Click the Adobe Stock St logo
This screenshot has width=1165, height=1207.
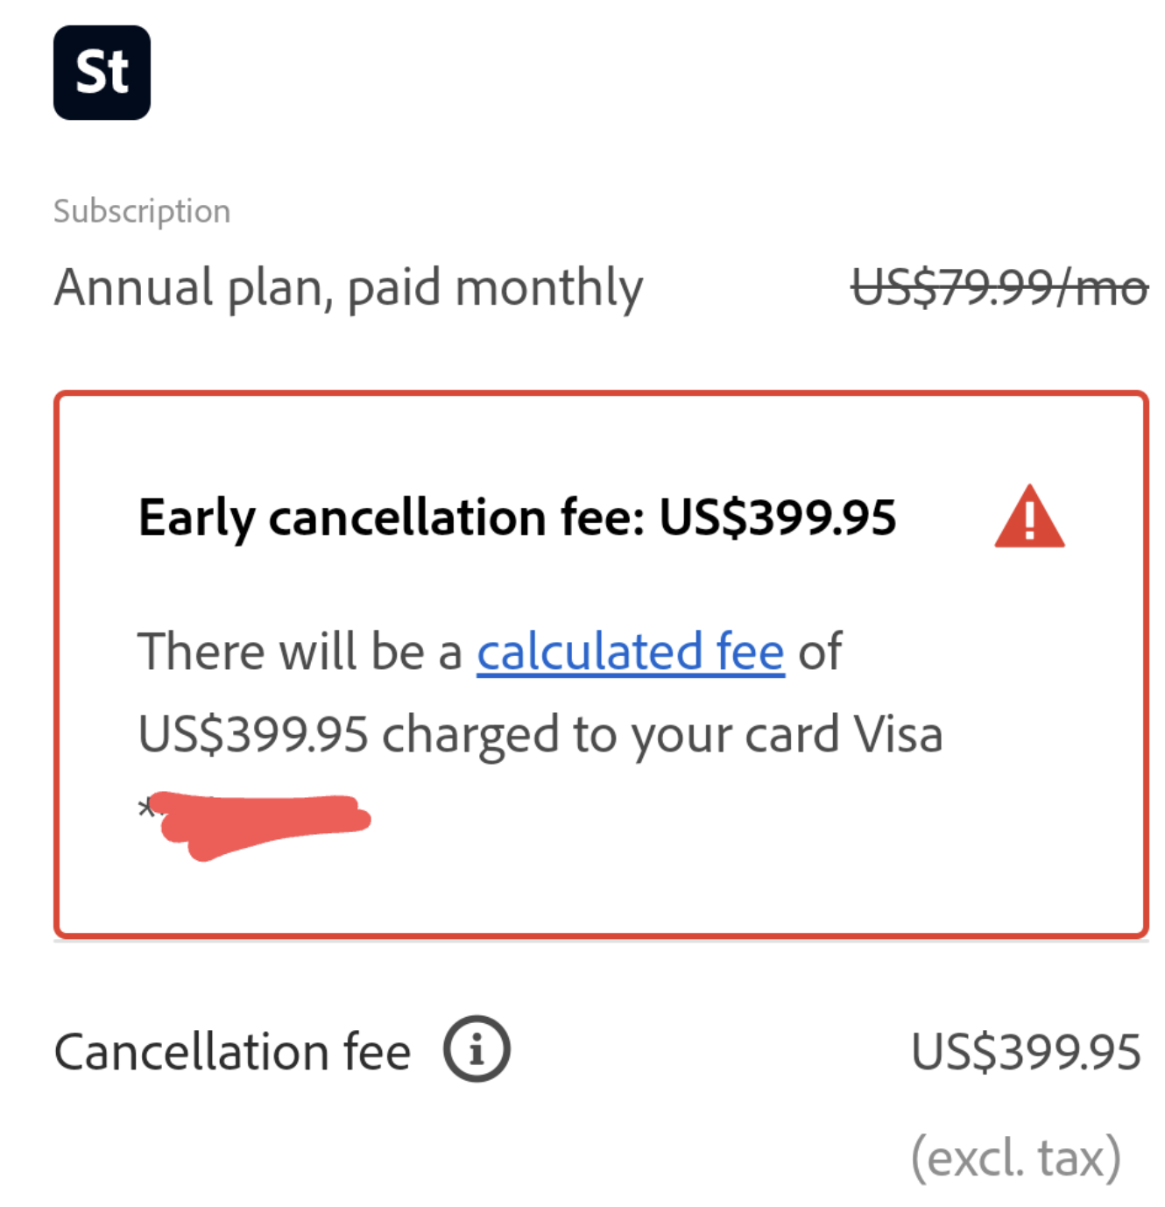(x=102, y=73)
